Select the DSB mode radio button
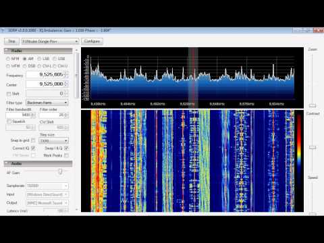This screenshot has height=243, width=324. [x=25, y=66]
